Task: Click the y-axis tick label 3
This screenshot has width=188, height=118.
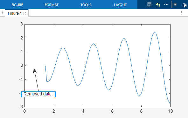Action: [22, 24]
